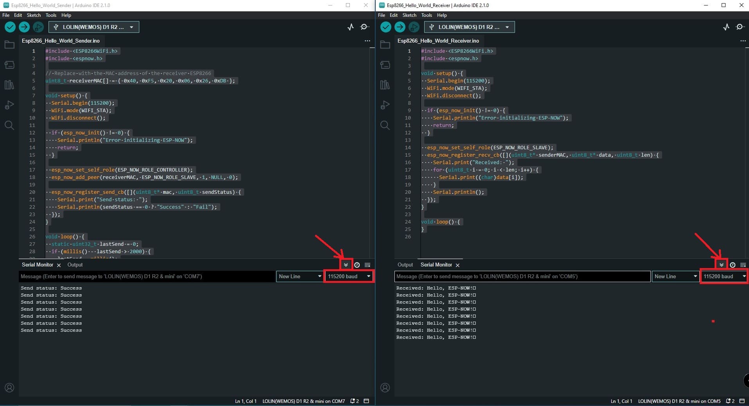Open Debug panel in Sender sidebar

9,105
